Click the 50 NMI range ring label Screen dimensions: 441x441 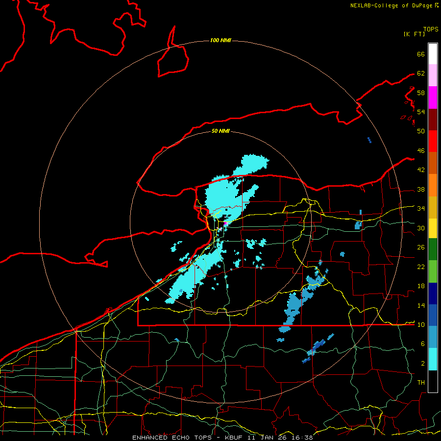point(220,131)
